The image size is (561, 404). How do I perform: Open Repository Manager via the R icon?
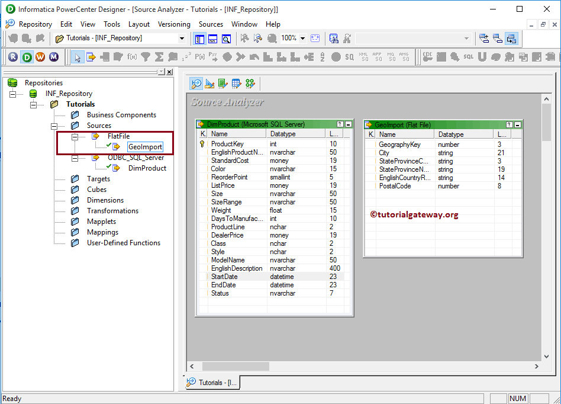pyautogui.click(x=13, y=57)
